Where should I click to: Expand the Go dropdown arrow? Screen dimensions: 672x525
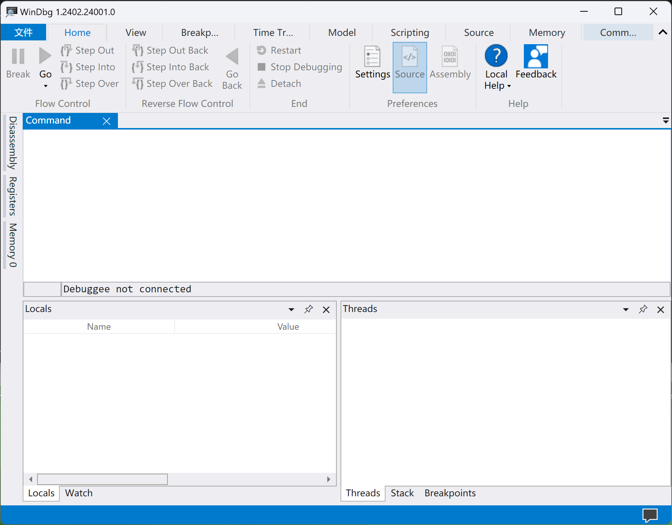coord(46,86)
